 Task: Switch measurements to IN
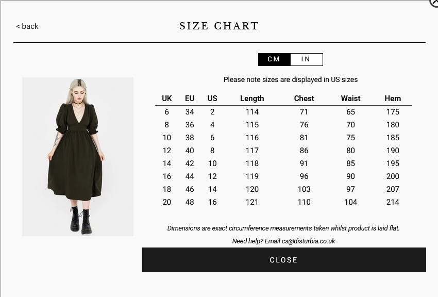click(306, 59)
